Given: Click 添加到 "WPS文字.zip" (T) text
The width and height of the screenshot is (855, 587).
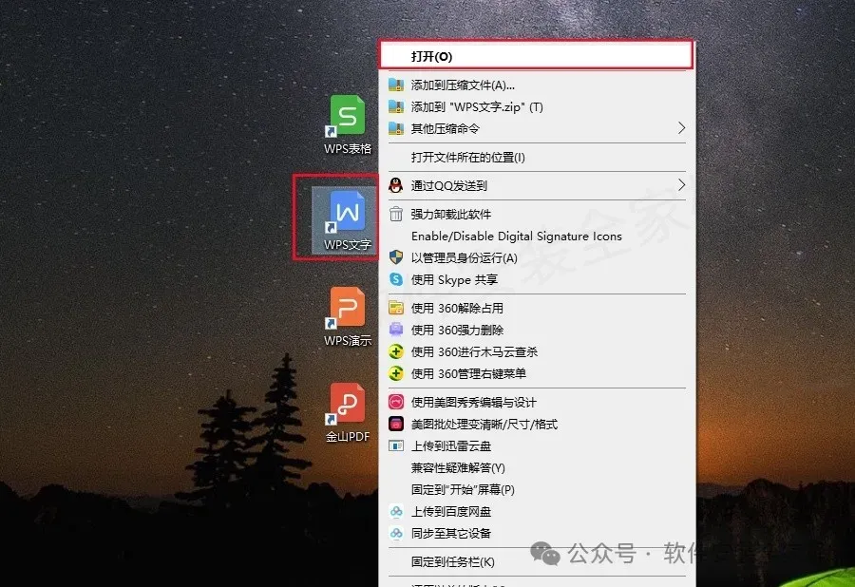Looking at the screenshot, I should pyautogui.click(x=477, y=106).
